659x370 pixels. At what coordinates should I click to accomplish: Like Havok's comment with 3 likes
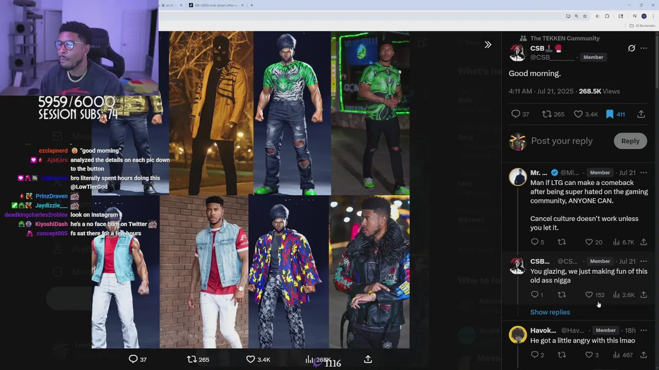pos(589,355)
